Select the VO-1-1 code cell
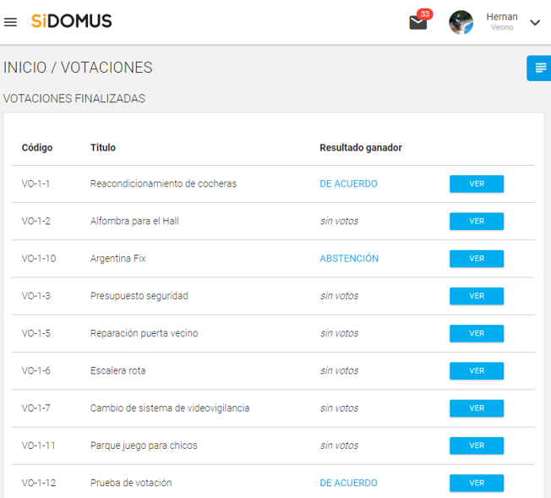The height and width of the screenshot is (498, 551). [35, 183]
